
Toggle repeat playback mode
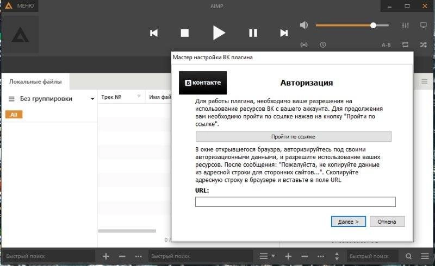405,45
